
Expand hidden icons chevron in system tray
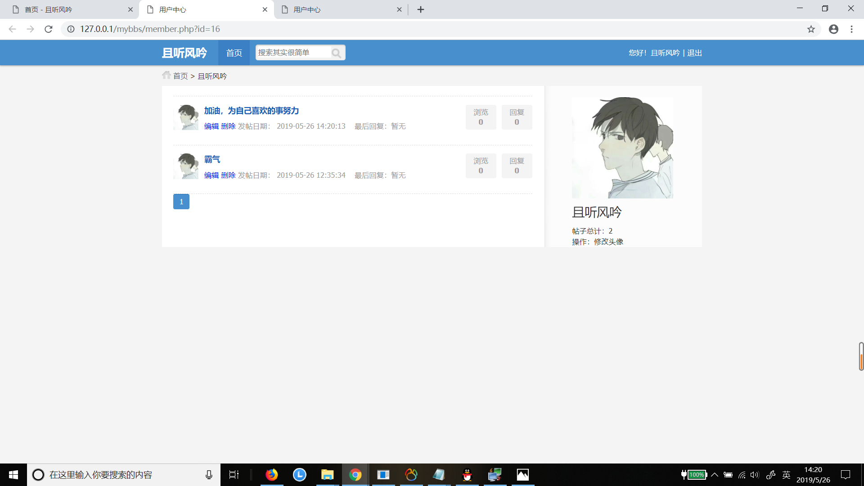(715, 474)
